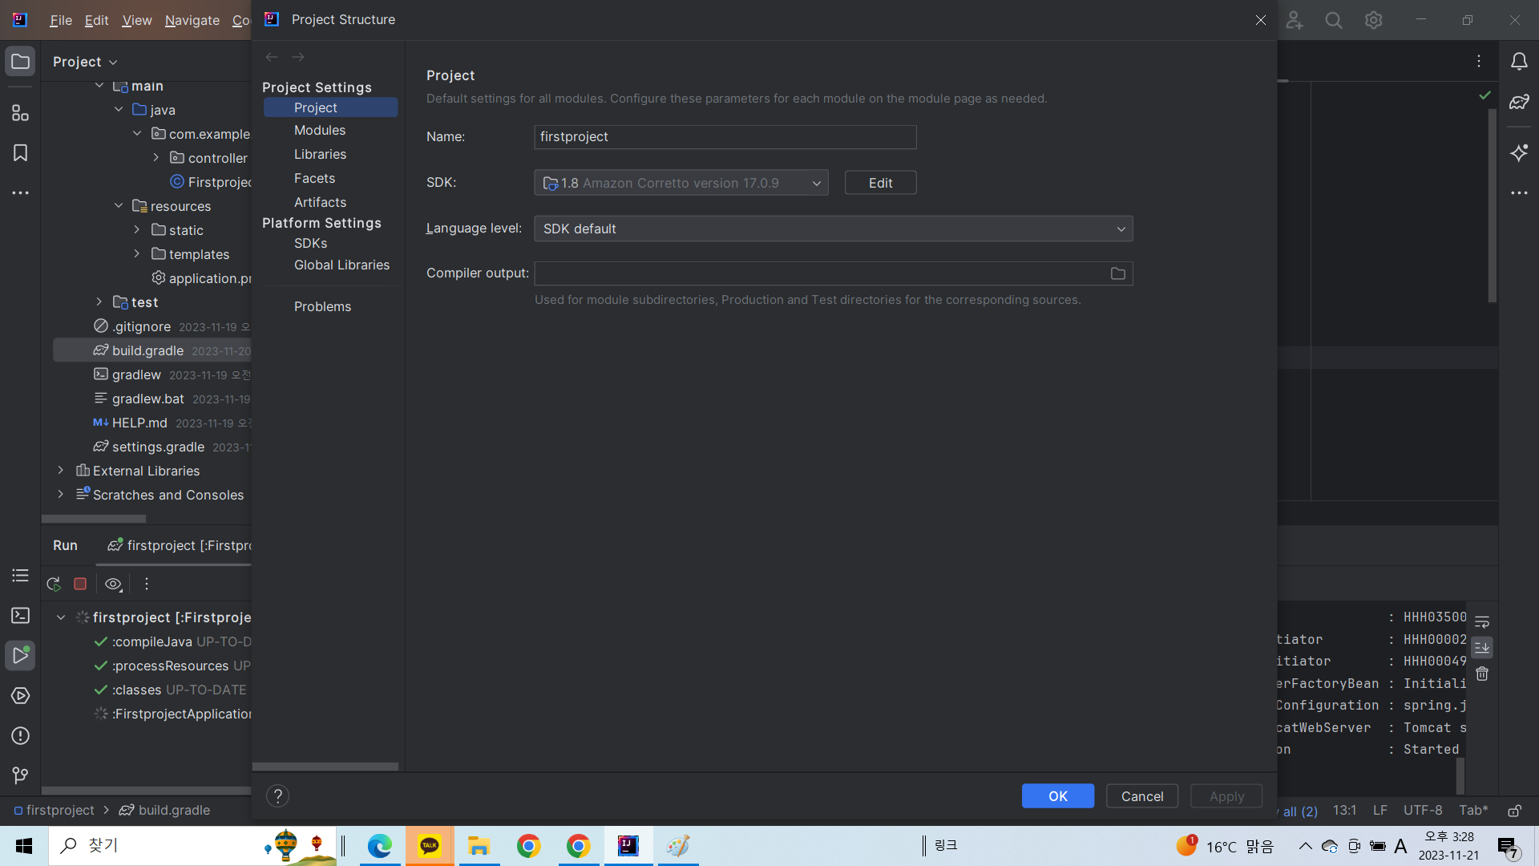Click the help question mark button
This screenshot has height=866, width=1539.
[x=277, y=795]
